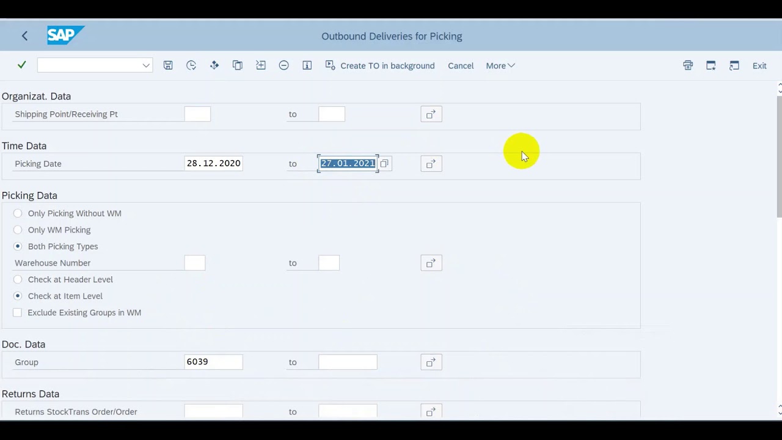Image resolution: width=782 pixels, height=440 pixels.
Task: Click Picking Date from field 28.12.2020
Action: (214, 163)
